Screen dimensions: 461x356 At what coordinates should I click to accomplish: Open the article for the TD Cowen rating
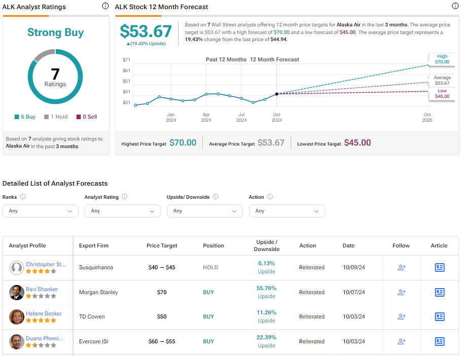[x=439, y=316]
